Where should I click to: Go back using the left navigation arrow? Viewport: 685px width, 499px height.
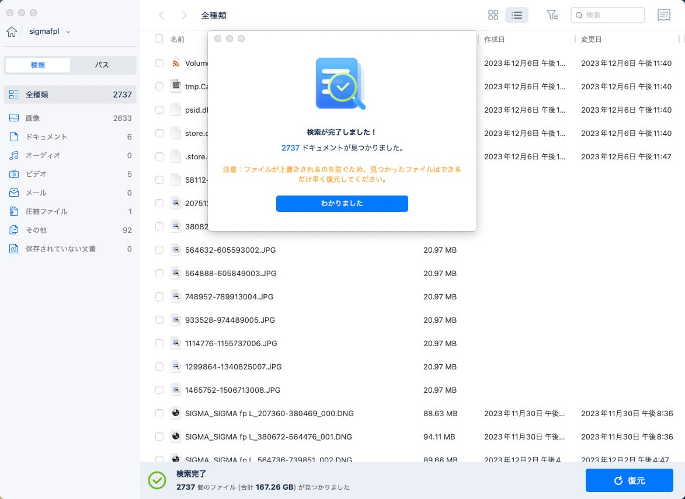pos(162,15)
